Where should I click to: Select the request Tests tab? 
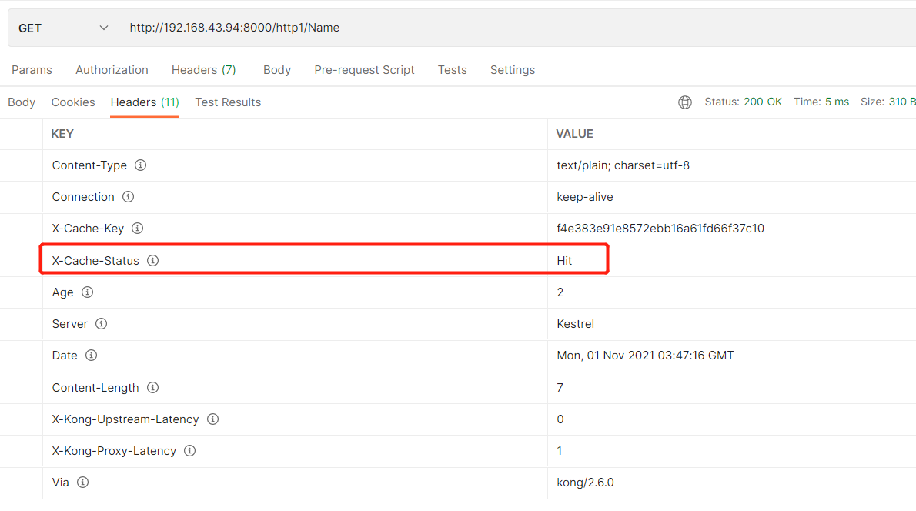tap(452, 70)
